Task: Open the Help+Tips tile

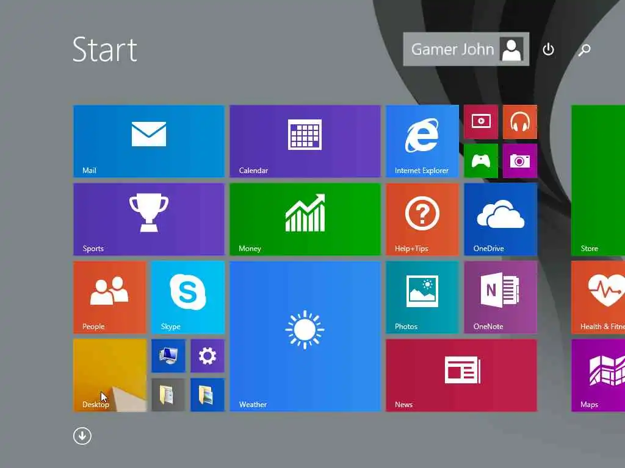Action: (422, 219)
